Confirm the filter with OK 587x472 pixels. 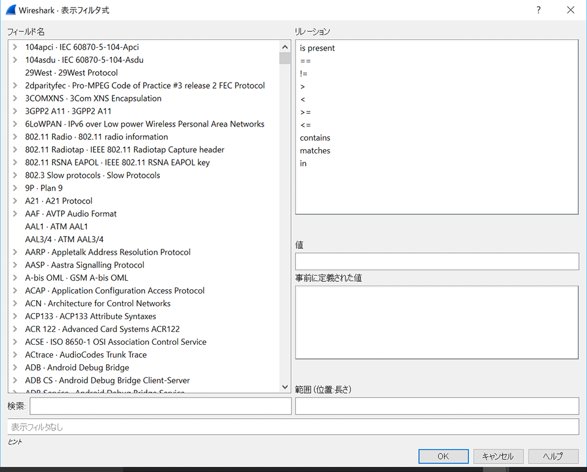[443, 456]
